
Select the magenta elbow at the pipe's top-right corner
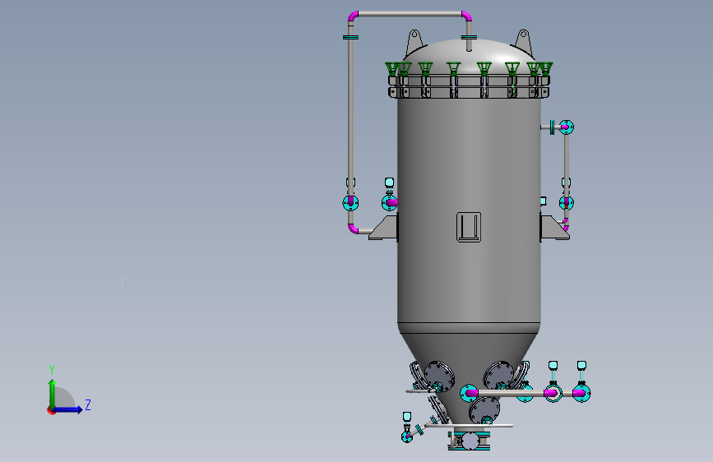(466, 16)
